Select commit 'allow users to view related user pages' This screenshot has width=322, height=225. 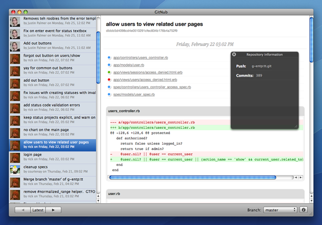click(x=52, y=145)
